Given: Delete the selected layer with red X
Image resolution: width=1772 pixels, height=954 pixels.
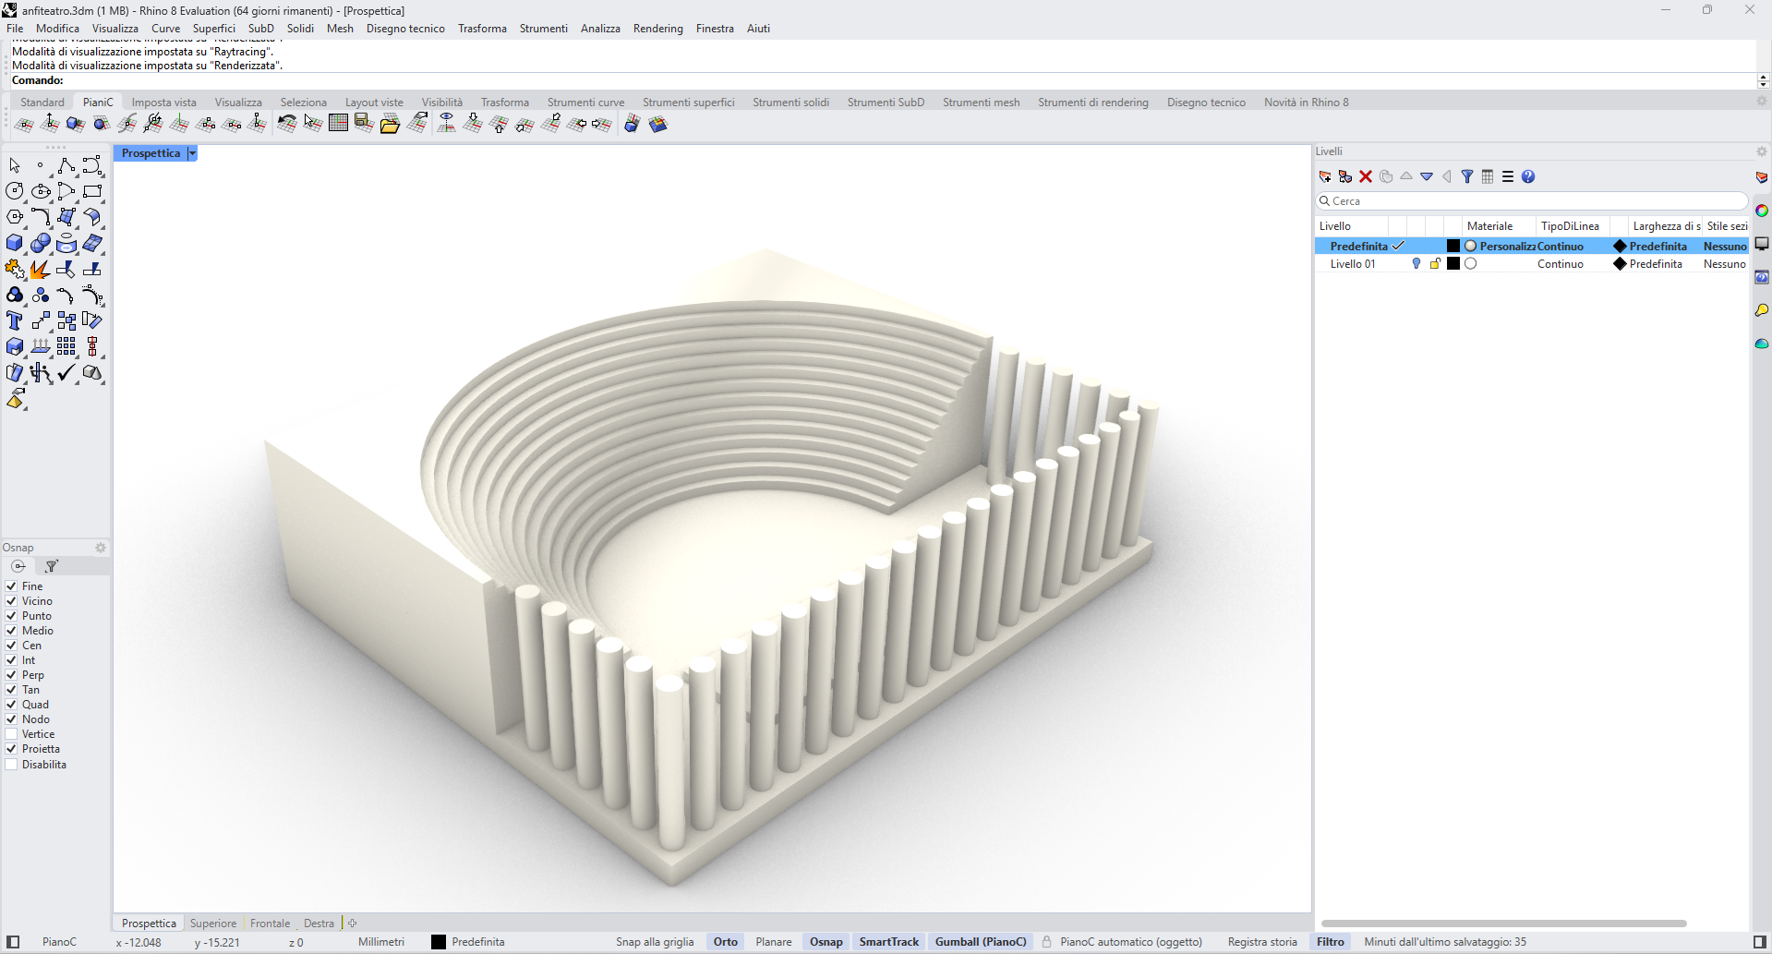Looking at the screenshot, I should pyautogui.click(x=1366, y=176).
